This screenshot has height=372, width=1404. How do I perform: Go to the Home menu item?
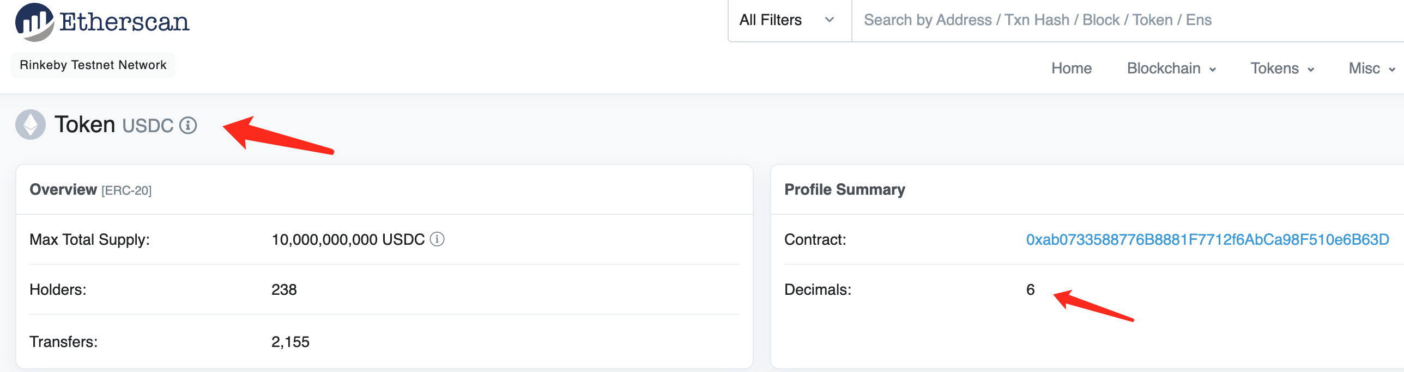1071,69
